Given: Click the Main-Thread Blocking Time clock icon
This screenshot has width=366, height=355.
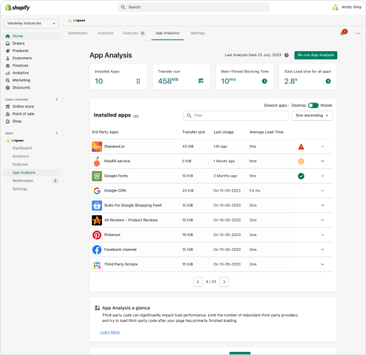Looking at the screenshot, I should [265, 81].
